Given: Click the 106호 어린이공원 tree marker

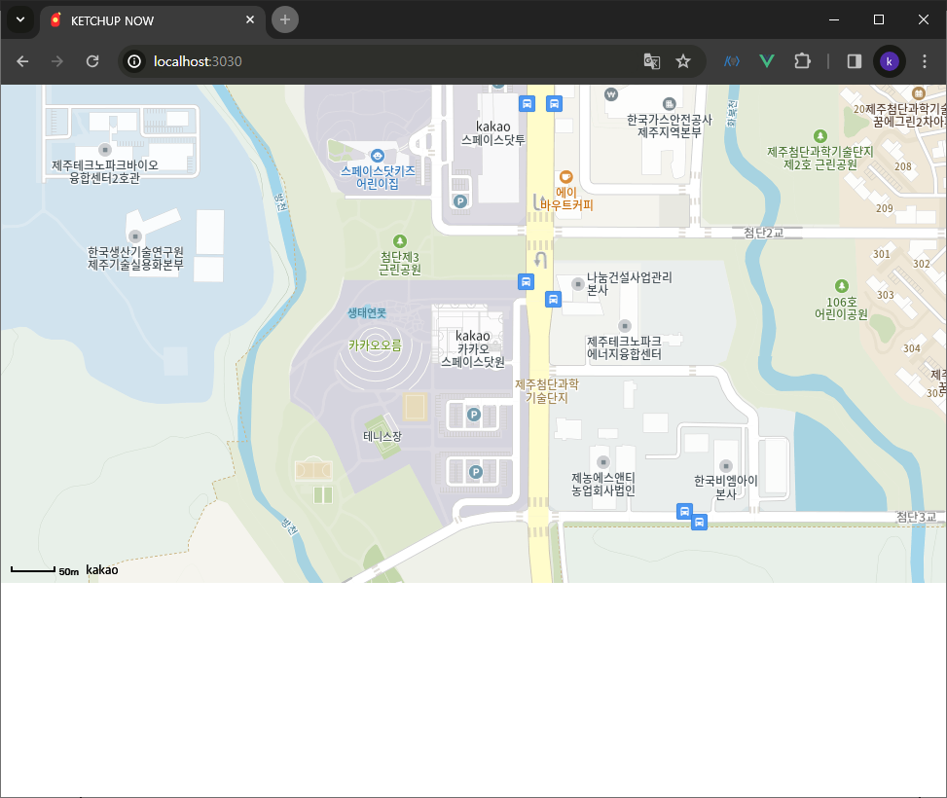Looking at the screenshot, I should 841,286.
